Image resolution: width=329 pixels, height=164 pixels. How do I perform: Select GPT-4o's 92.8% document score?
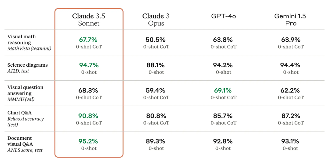(223, 141)
